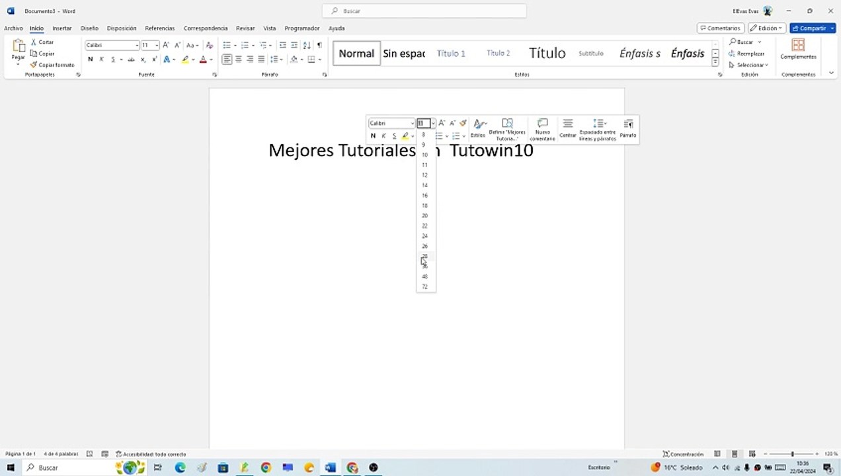Apply the Normal style
Viewport: 841px width, 476px height.
356,53
